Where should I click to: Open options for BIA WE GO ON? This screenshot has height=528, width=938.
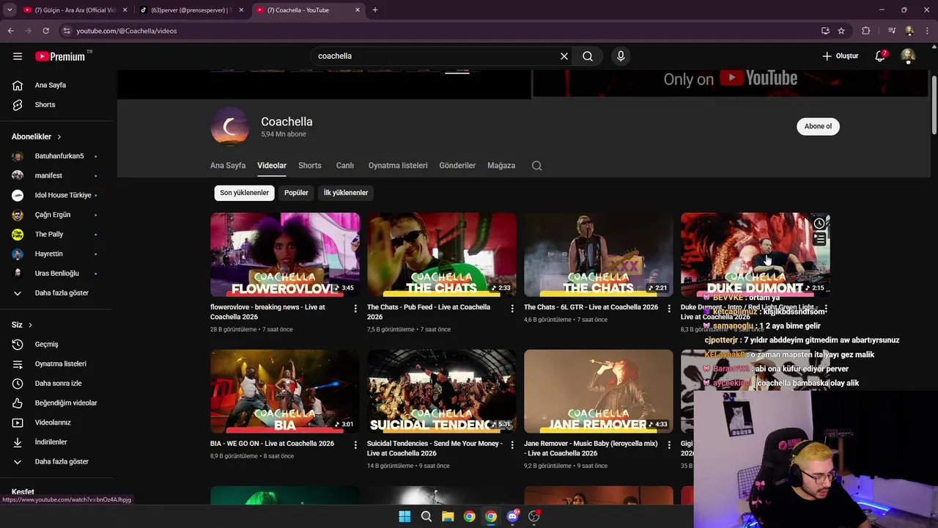point(355,445)
